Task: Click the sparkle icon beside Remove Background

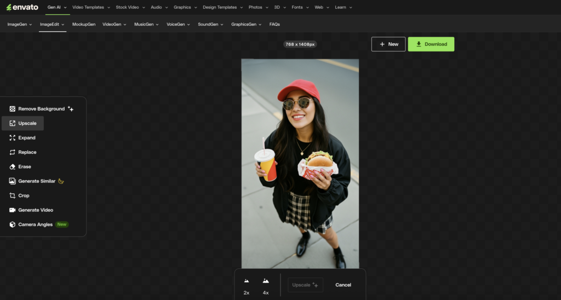Action: click(x=71, y=109)
